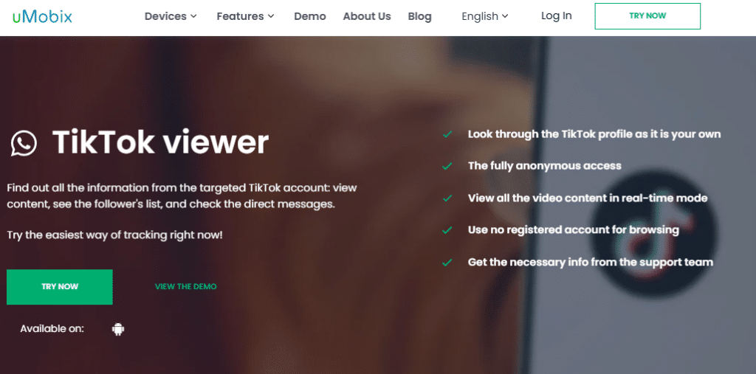
Task: Click checkmark beside "Use no registered account"
Action: pyautogui.click(x=447, y=230)
